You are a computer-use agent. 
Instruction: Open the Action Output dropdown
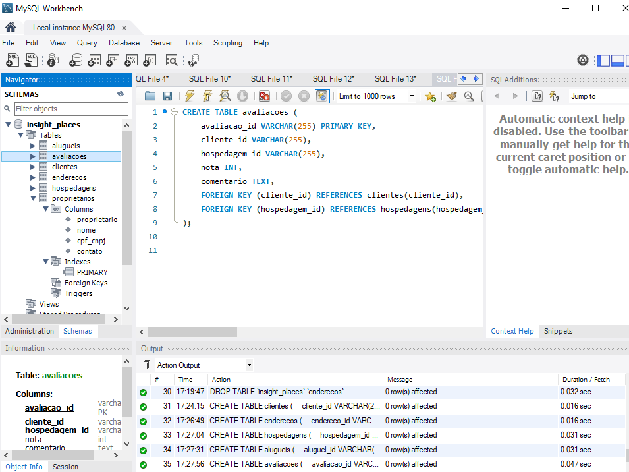click(x=249, y=365)
